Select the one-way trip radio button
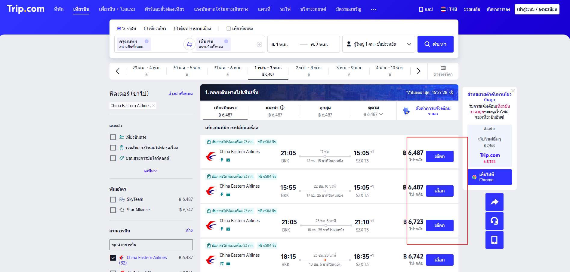The width and height of the screenshot is (570, 272). 146,29
